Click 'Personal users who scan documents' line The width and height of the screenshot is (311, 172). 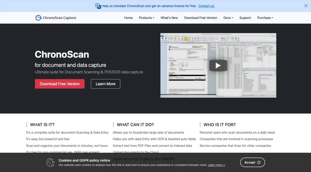237,132
